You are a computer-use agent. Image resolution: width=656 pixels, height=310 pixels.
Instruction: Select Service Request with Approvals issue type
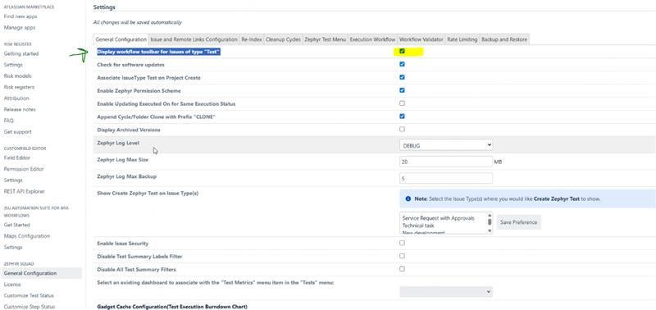[438, 218]
